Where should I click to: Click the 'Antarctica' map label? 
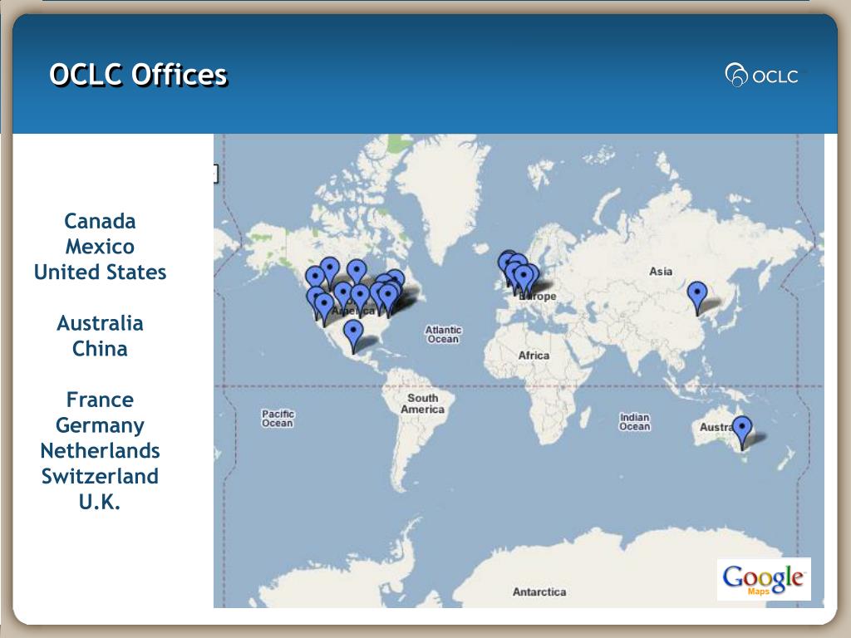[x=539, y=591]
